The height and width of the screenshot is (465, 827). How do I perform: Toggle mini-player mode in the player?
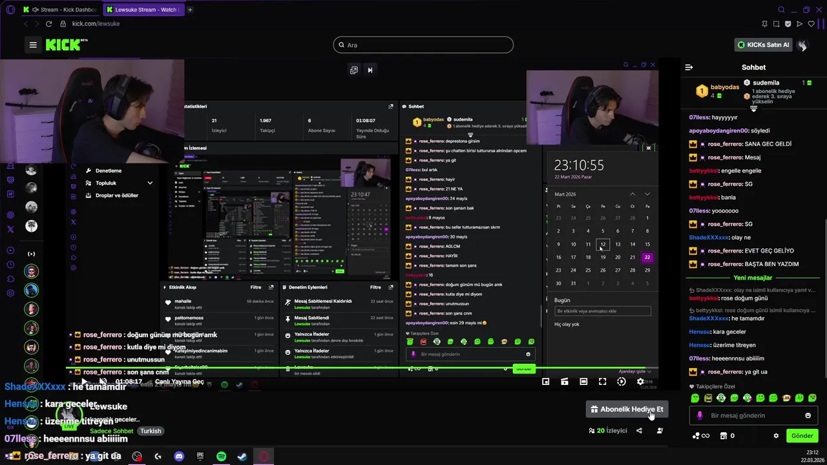(x=546, y=382)
